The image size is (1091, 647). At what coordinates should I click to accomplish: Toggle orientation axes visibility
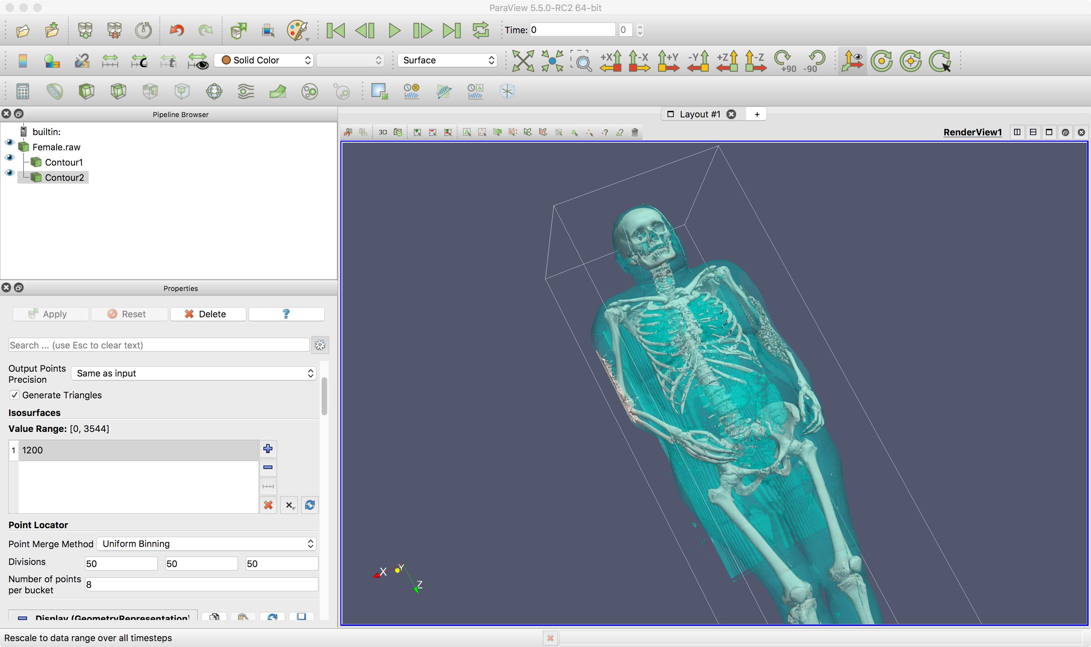click(852, 61)
